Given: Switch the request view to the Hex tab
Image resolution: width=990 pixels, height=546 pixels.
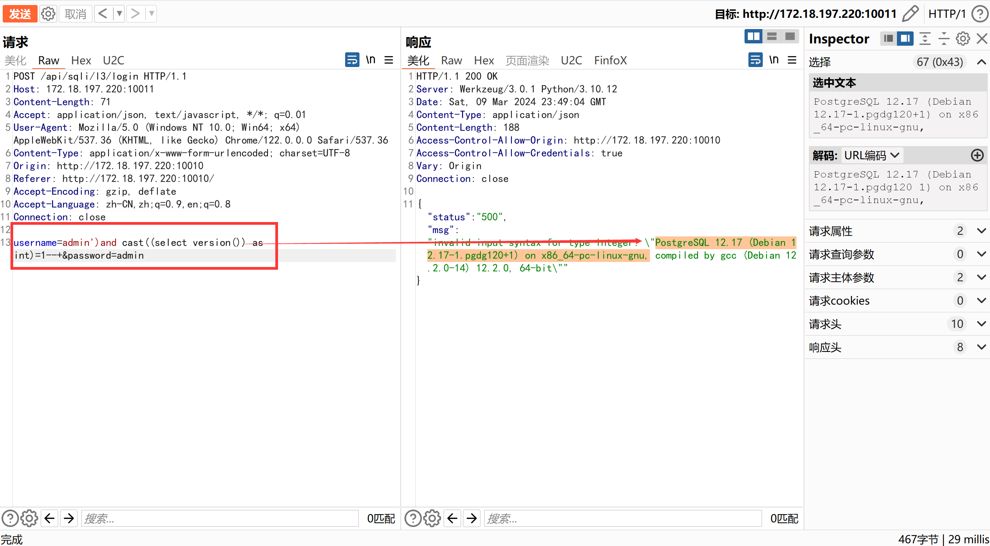Looking at the screenshot, I should tap(81, 60).
